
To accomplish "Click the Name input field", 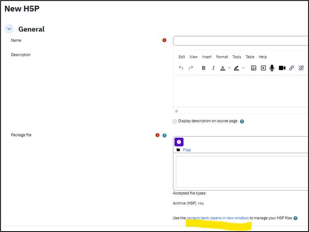I will point(240,41).
